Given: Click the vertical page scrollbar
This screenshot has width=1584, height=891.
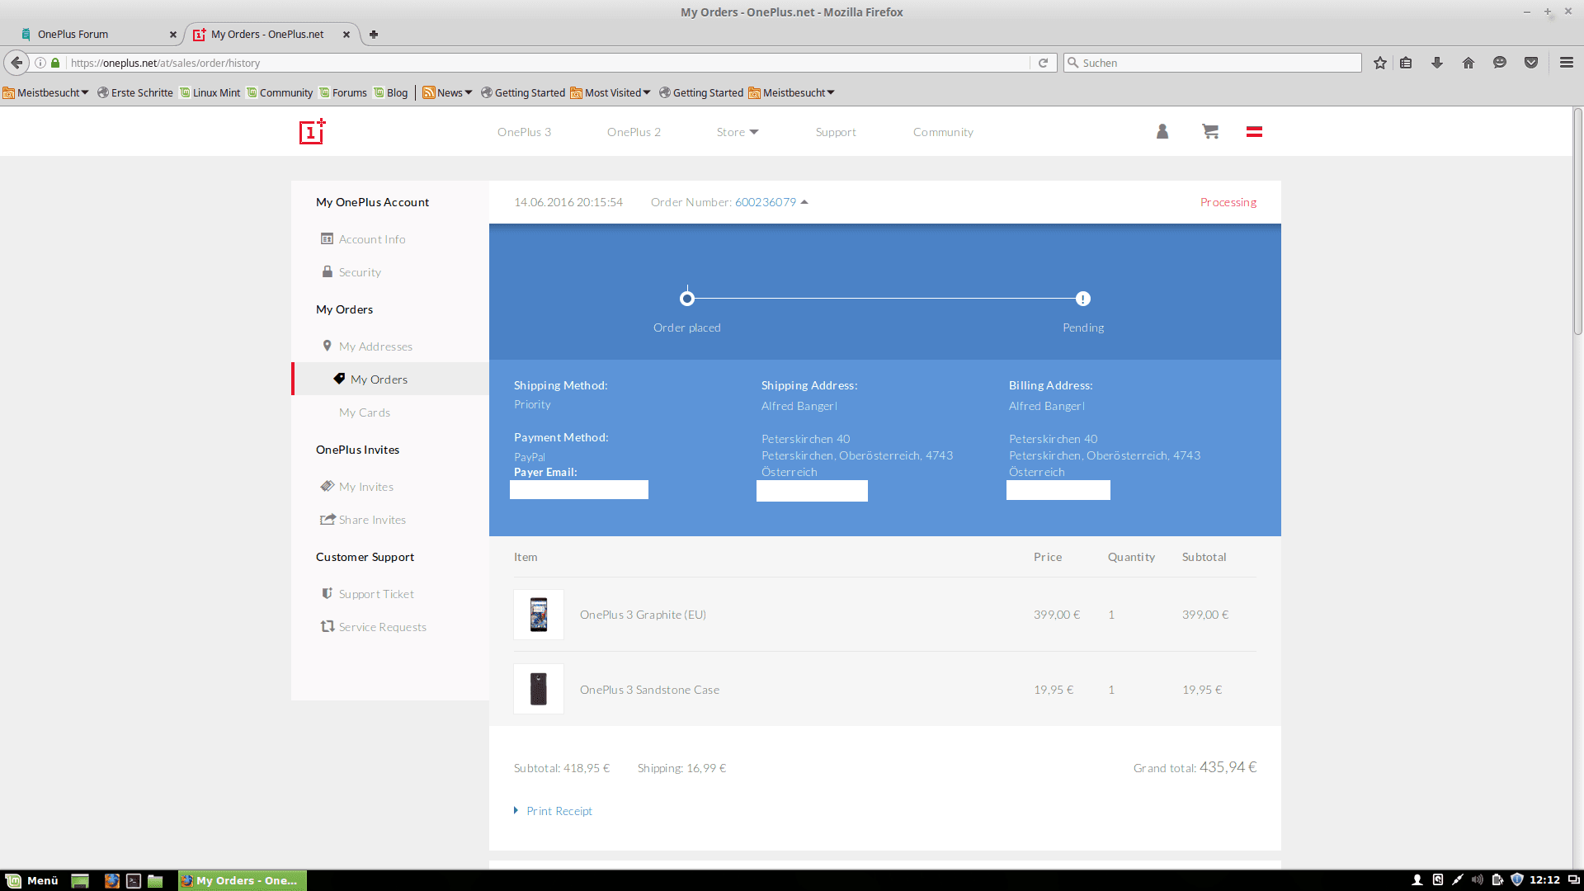Looking at the screenshot, I should pos(1577,223).
